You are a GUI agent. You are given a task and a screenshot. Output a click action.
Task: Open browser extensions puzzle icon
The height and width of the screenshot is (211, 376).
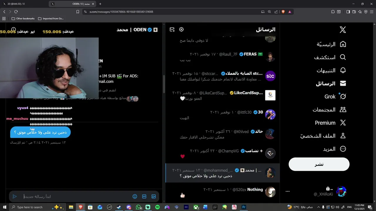[x=333, y=12]
